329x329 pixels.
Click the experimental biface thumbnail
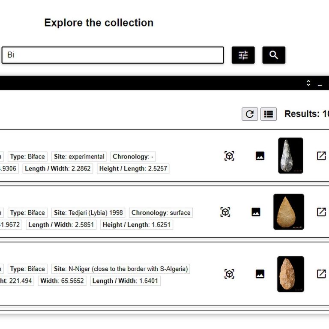point(290,156)
